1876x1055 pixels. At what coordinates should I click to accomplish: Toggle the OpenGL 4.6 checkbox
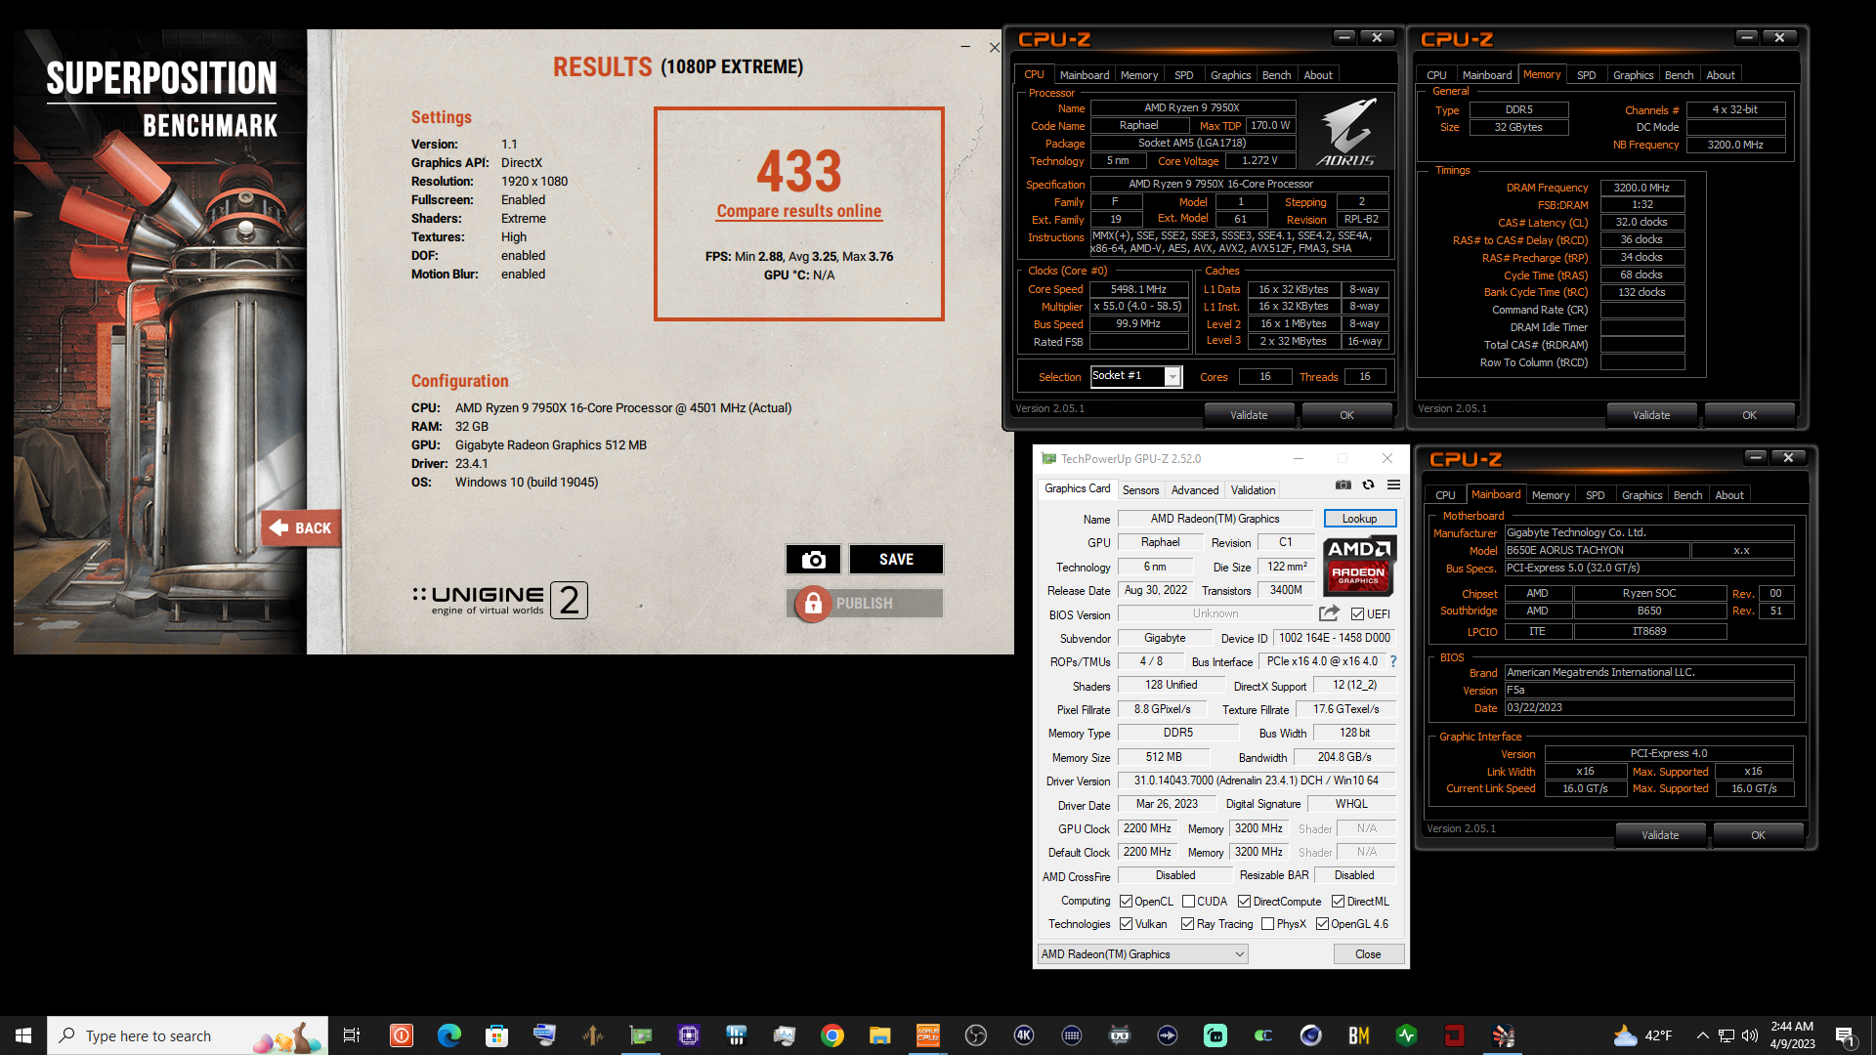pyautogui.click(x=1322, y=923)
